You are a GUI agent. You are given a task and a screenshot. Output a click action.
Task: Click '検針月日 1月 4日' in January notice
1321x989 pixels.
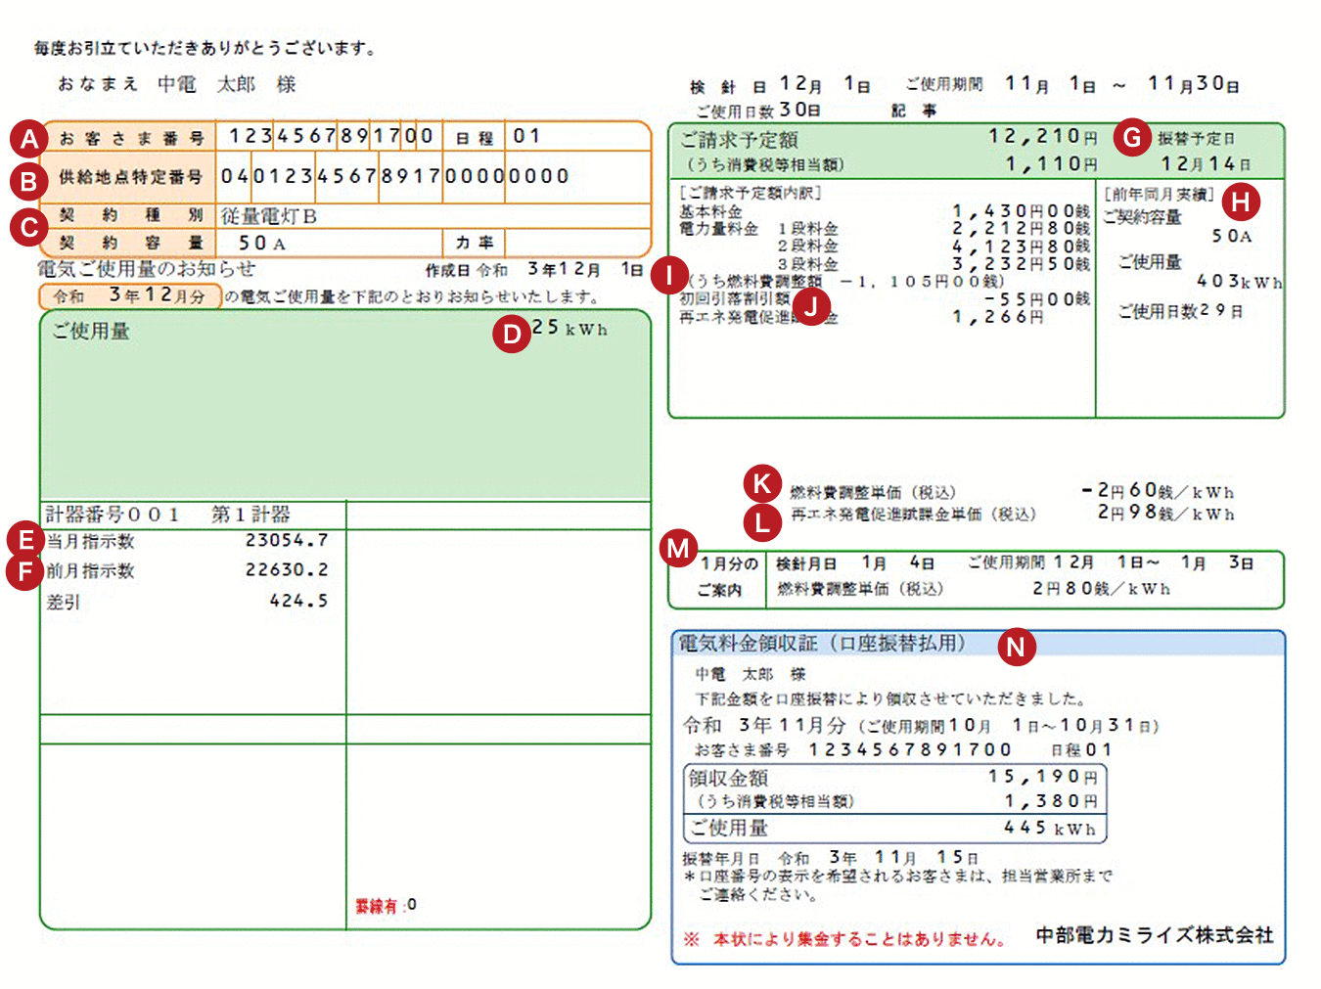[x=855, y=563]
